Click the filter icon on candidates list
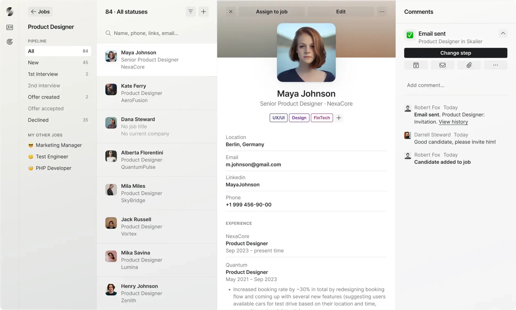Viewport: 516px width, 310px height. (191, 11)
